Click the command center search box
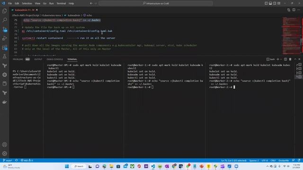Screen dimensions: 303x170 pyautogui.click(x=156, y=3)
